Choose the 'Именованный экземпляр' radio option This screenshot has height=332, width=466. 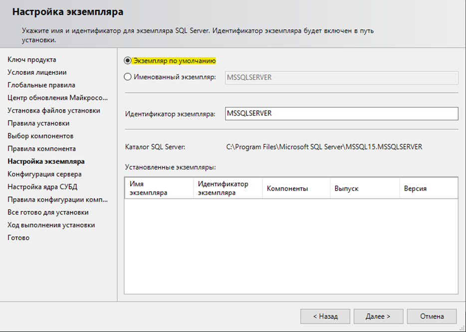coord(128,77)
